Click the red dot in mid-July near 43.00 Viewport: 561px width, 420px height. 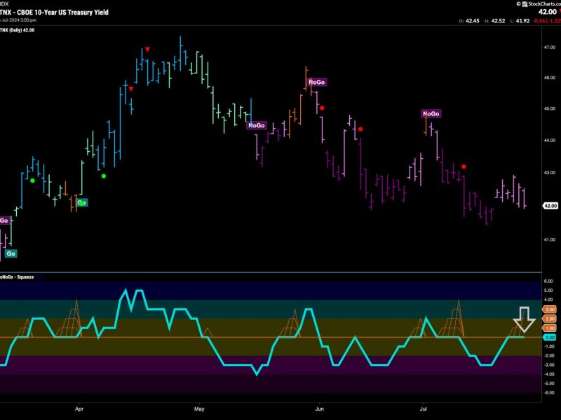(x=464, y=167)
